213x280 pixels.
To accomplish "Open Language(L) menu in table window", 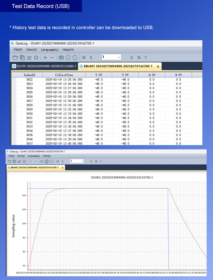I will [50, 50].
